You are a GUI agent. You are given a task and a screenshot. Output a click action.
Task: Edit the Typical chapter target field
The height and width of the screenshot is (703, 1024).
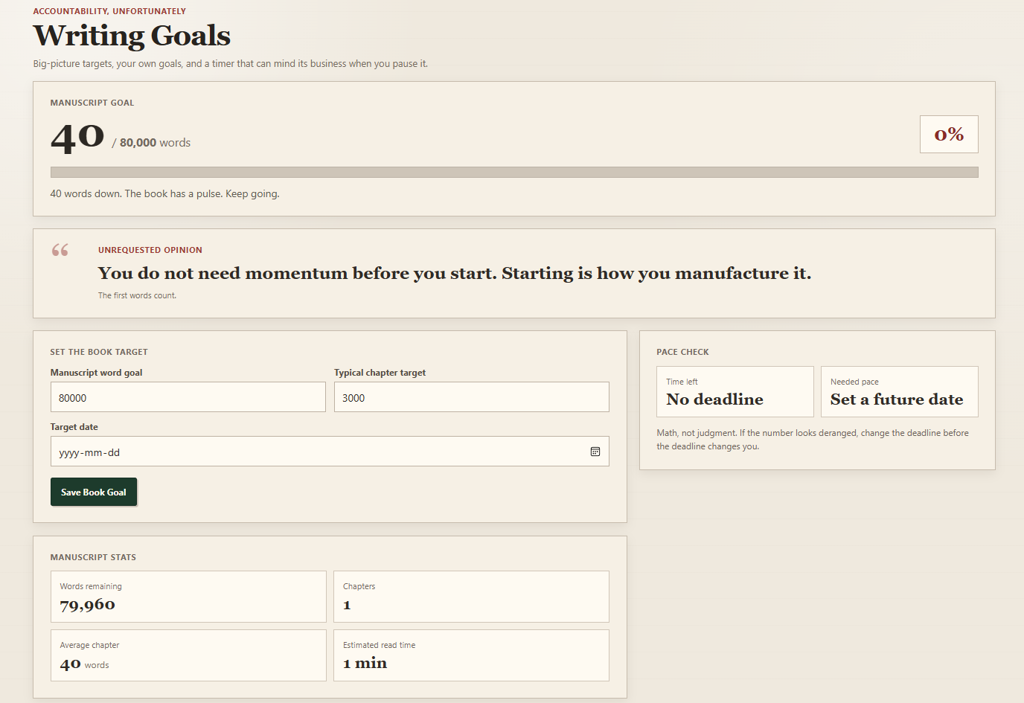[472, 397]
